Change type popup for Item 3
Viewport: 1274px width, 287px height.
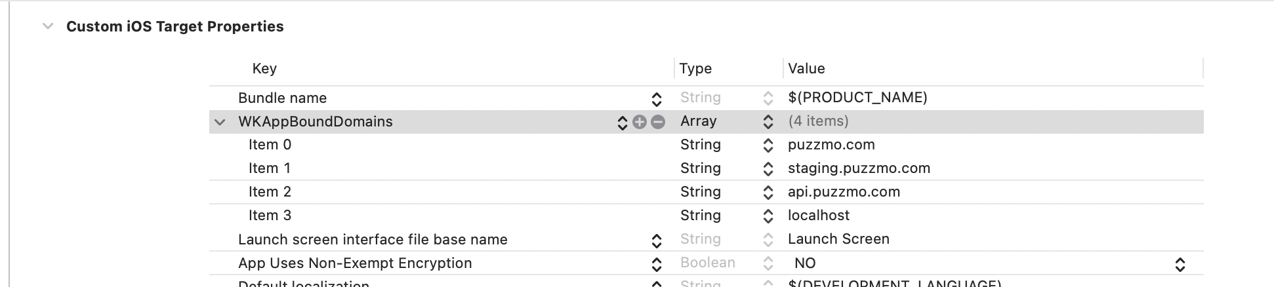click(768, 216)
